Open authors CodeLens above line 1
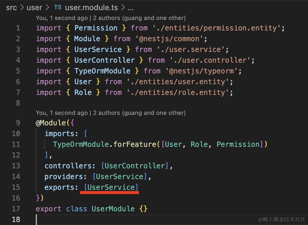The height and width of the screenshot is (225, 308). 111,18
